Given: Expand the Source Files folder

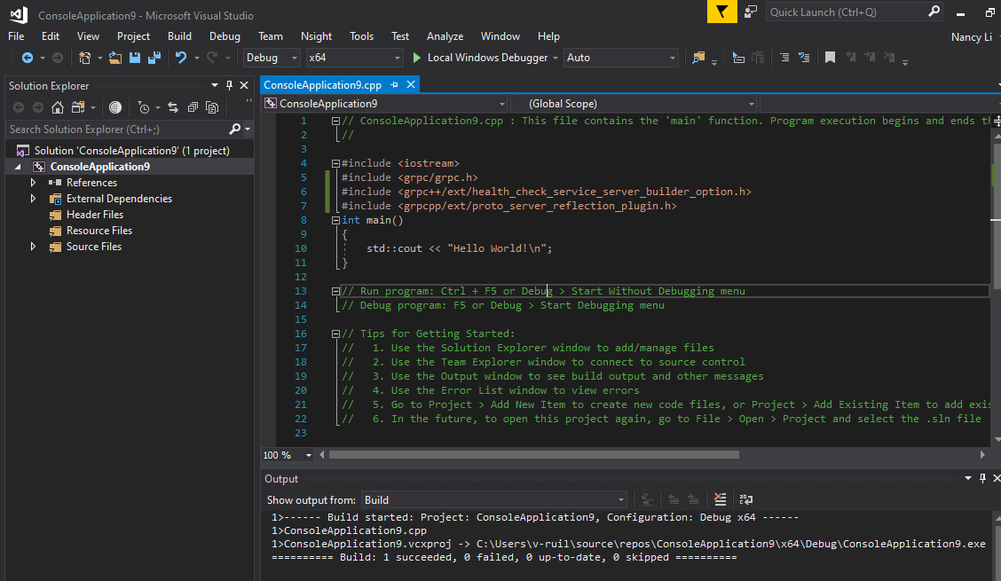Looking at the screenshot, I should click(33, 246).
